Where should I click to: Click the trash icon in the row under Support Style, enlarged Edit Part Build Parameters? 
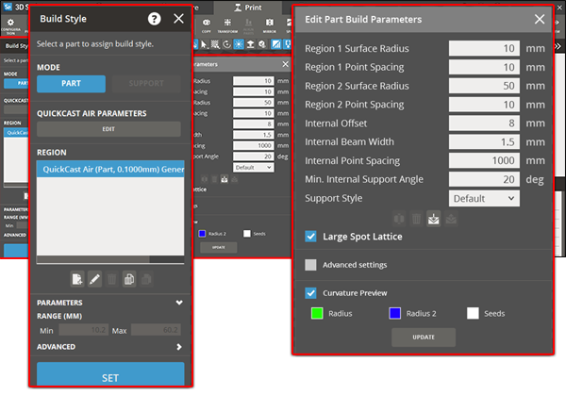[x=416, y=219]
